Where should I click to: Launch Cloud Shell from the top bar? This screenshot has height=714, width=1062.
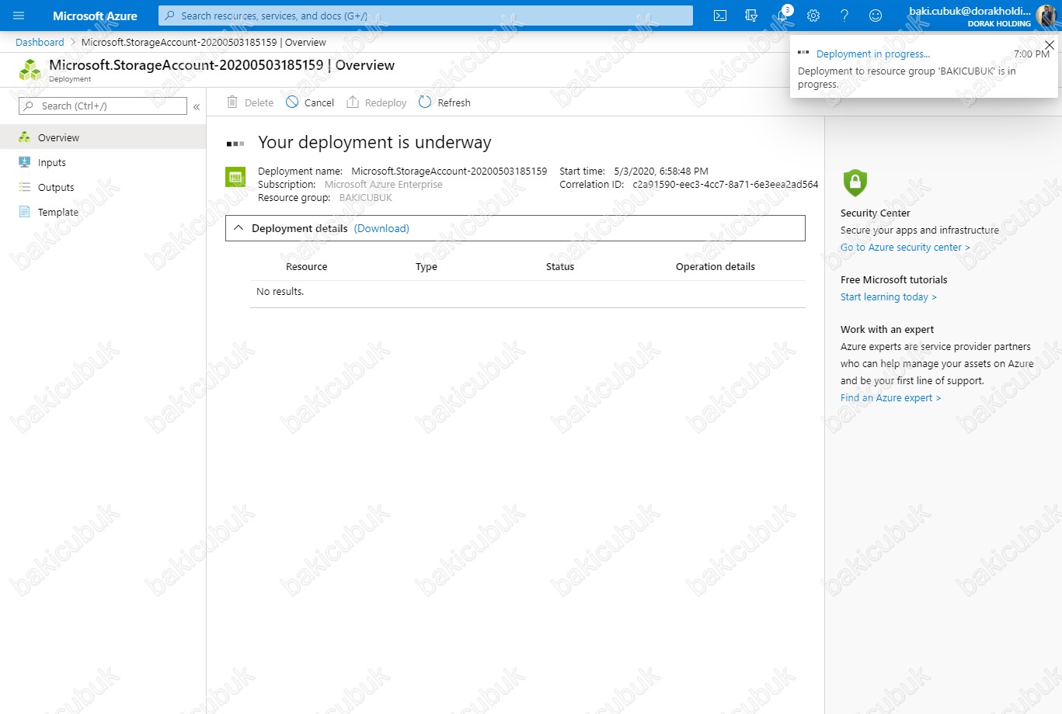(x=720, y=16)
